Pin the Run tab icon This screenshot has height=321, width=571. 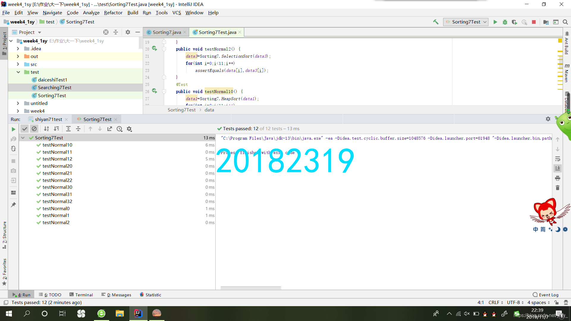coord(13,205)
